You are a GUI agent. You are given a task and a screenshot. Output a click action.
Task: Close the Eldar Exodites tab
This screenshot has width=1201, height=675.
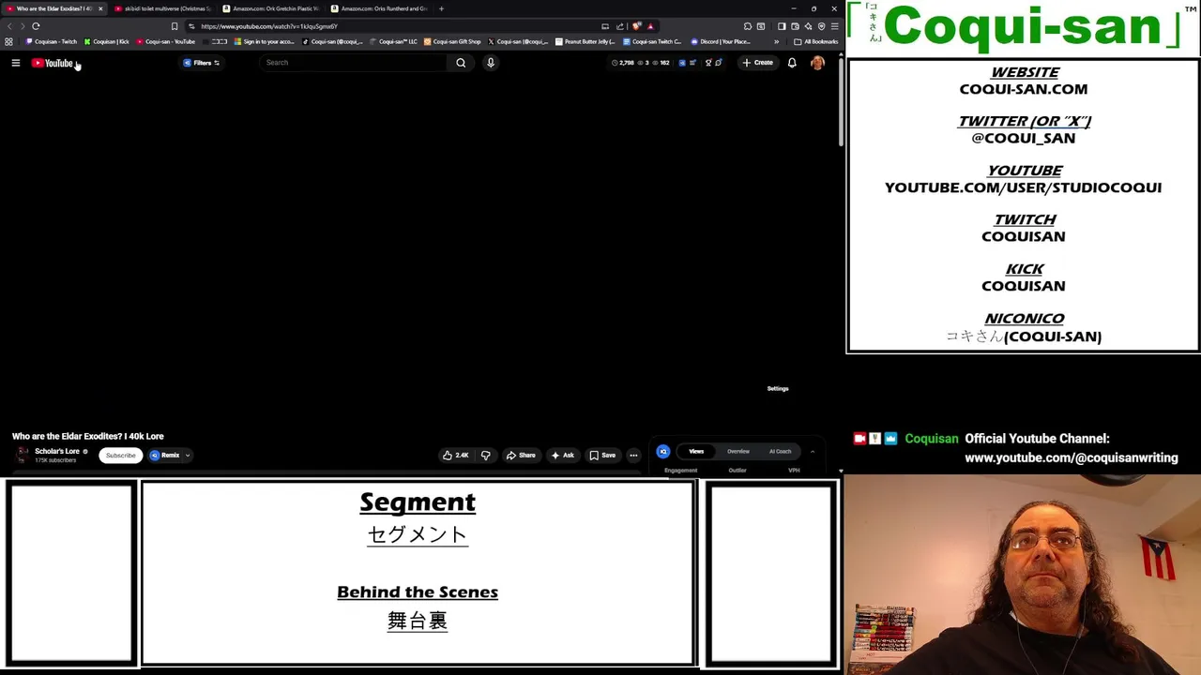[x=100, y=8]
